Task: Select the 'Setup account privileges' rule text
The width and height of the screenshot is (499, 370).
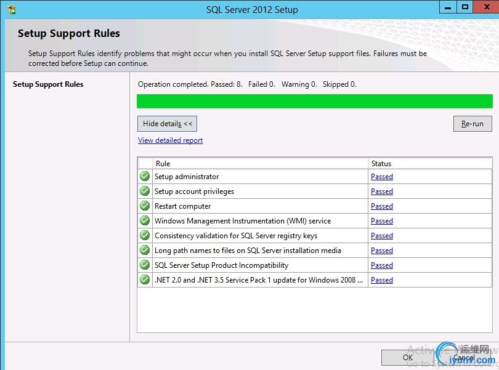Action: pyautogui.click(x=195, y=191)
